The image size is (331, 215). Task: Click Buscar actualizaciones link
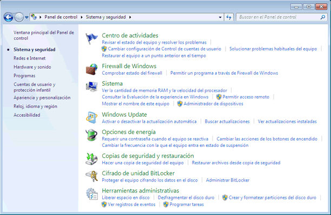pos(227,122)
